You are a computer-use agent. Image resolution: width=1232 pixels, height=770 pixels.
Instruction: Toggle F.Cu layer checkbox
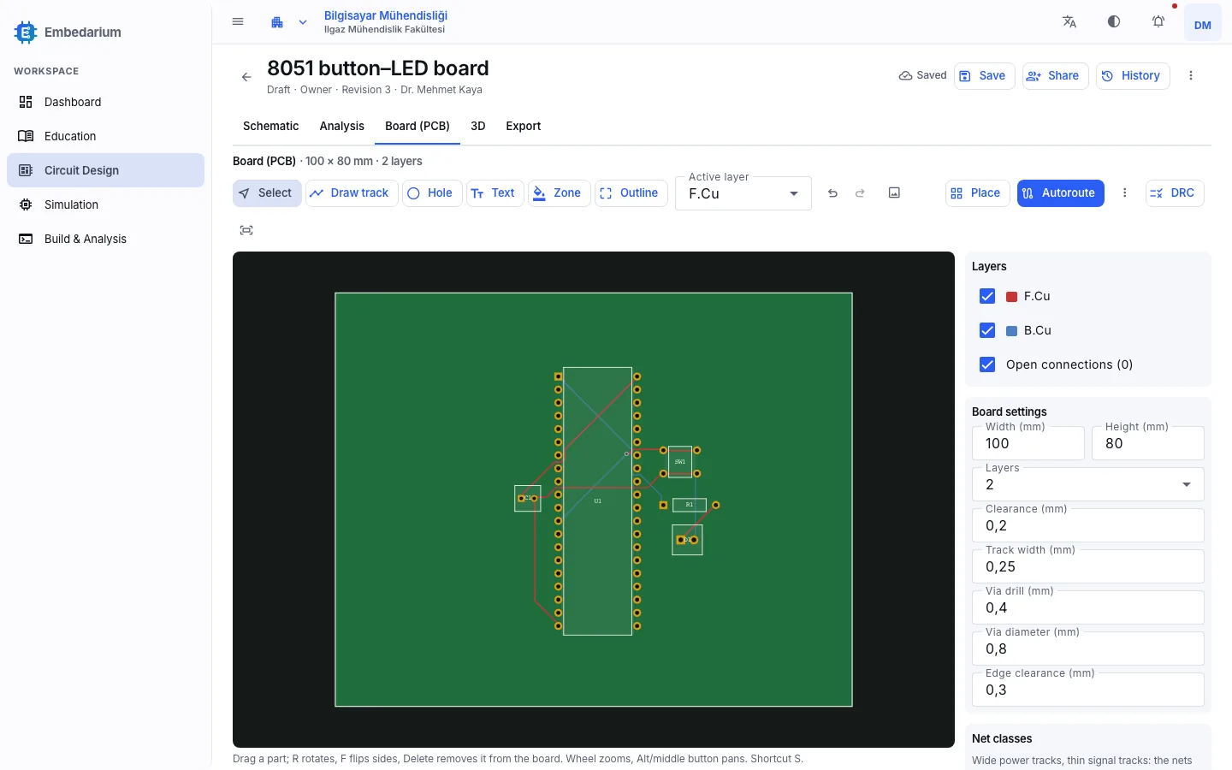click(987, 296)
